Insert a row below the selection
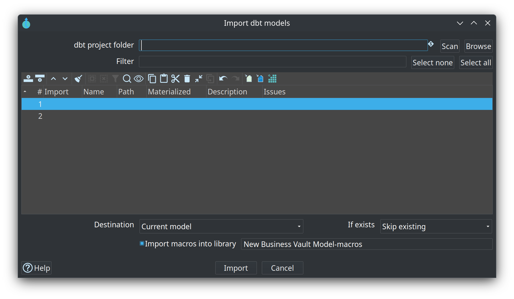Screen dimensions: 514x299 (x=40, y=79)
